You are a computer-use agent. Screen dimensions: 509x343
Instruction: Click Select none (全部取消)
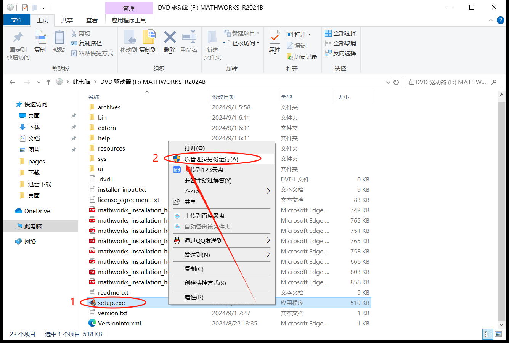pos(340,43)
